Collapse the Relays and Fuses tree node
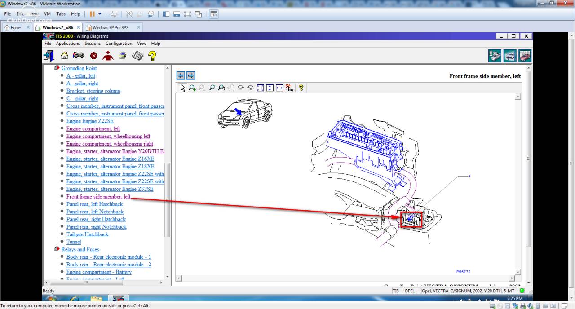 (57, 249)
